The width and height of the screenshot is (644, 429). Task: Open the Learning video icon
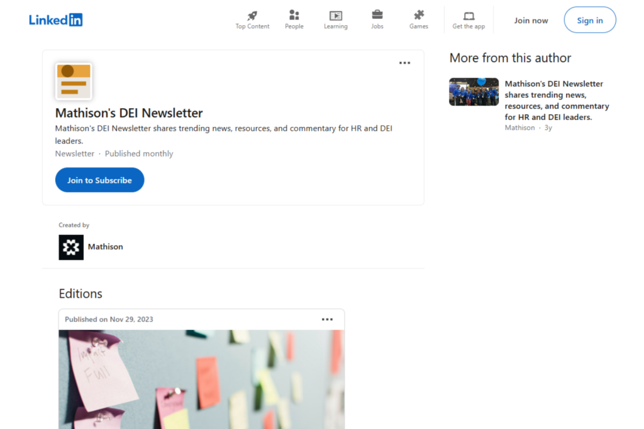(x=336, y=16)
